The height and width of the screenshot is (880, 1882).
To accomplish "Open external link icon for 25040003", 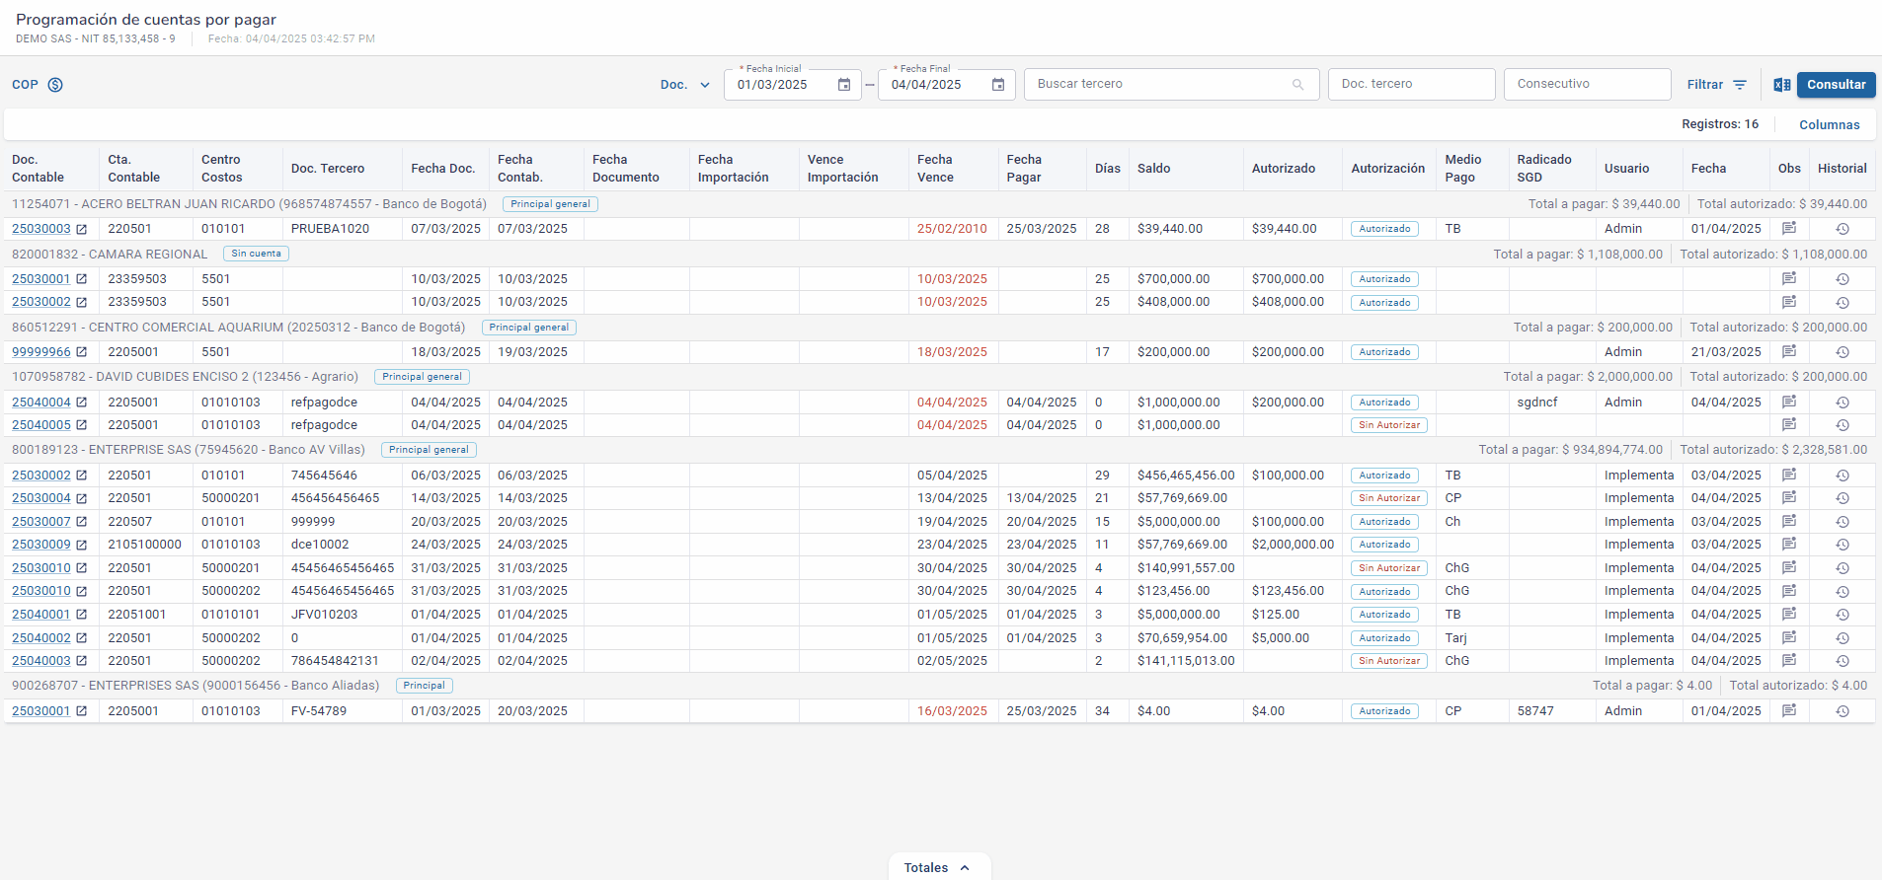I will point(82,661).
